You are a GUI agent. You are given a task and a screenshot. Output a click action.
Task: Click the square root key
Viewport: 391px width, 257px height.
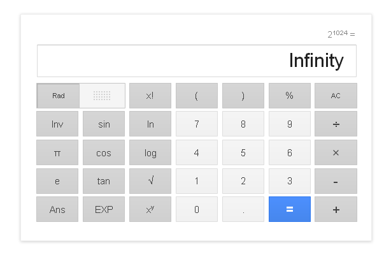click(150, 181)
